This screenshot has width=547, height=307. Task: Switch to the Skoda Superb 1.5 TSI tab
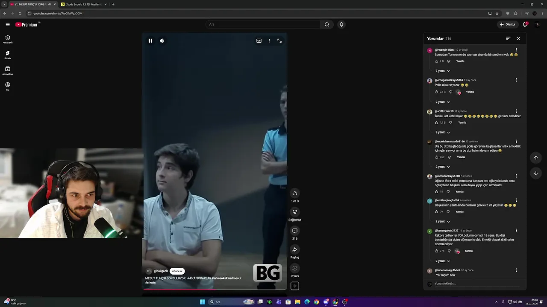pyautogui.click(x=84, y=4)
